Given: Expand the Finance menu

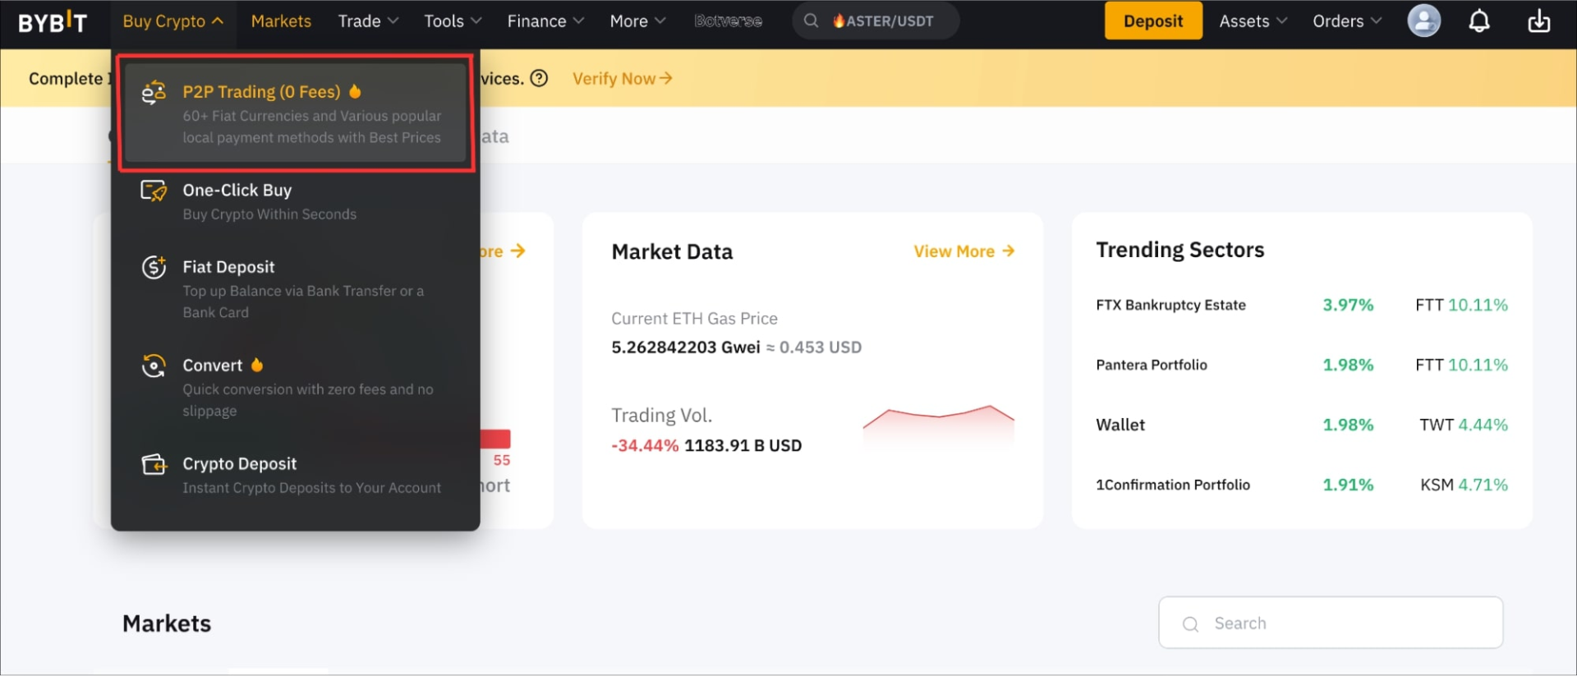Looking at the screenshot, I should (545, 21).
